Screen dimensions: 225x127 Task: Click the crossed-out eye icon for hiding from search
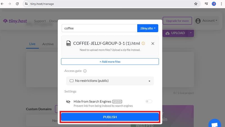(68, 102)
